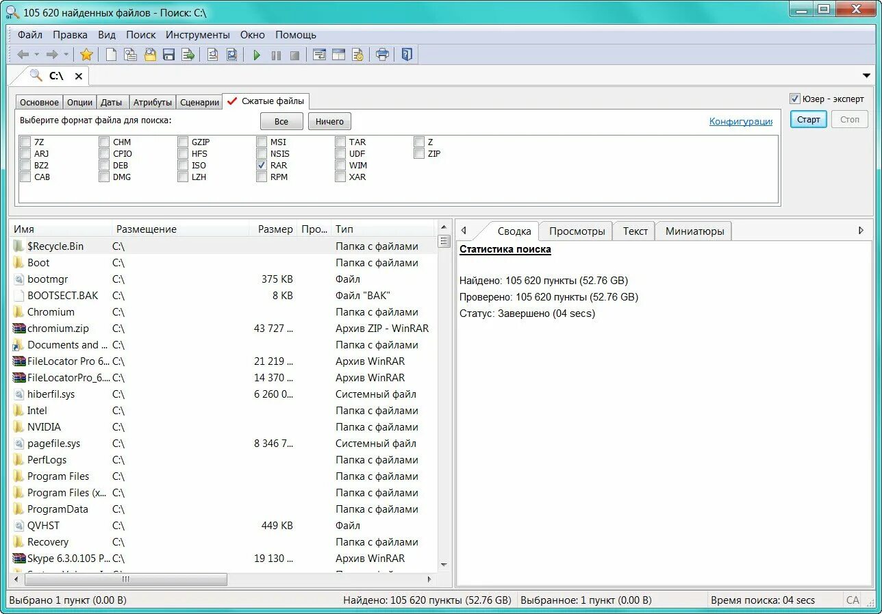The image size is (882, 614).
Task: Enable the CAB format checkbox
Action: [25, 177]
